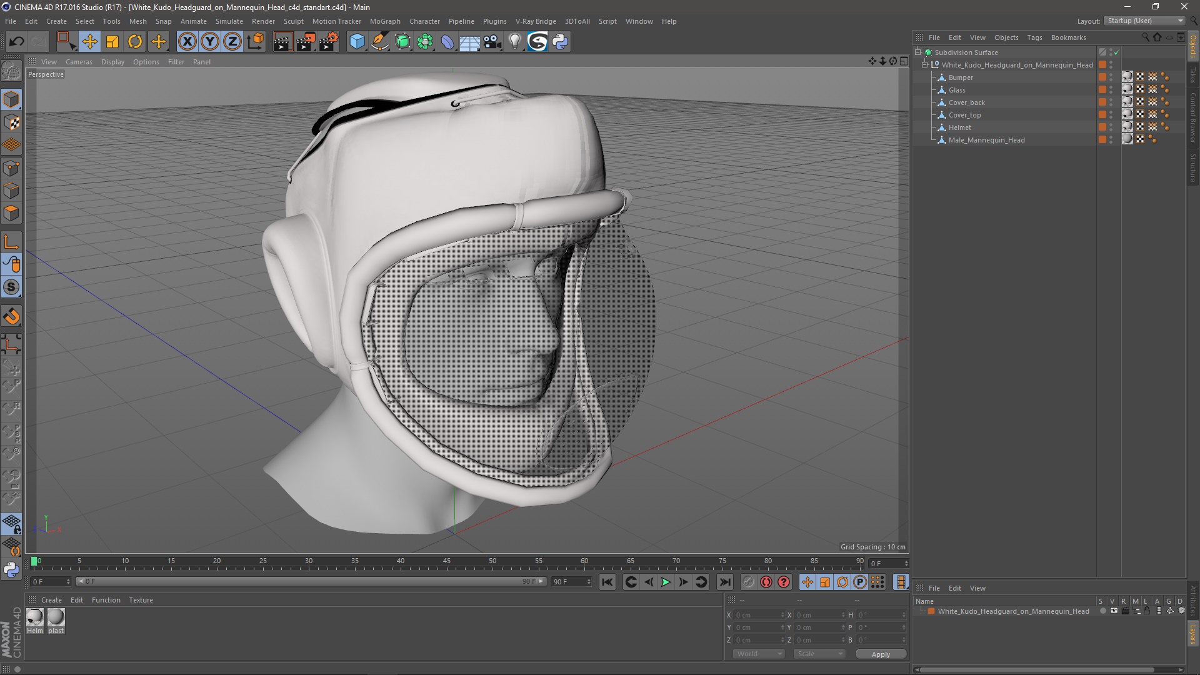Open the Python script icon in toolbar
1200x675 pixels.
tap(561, 42)
